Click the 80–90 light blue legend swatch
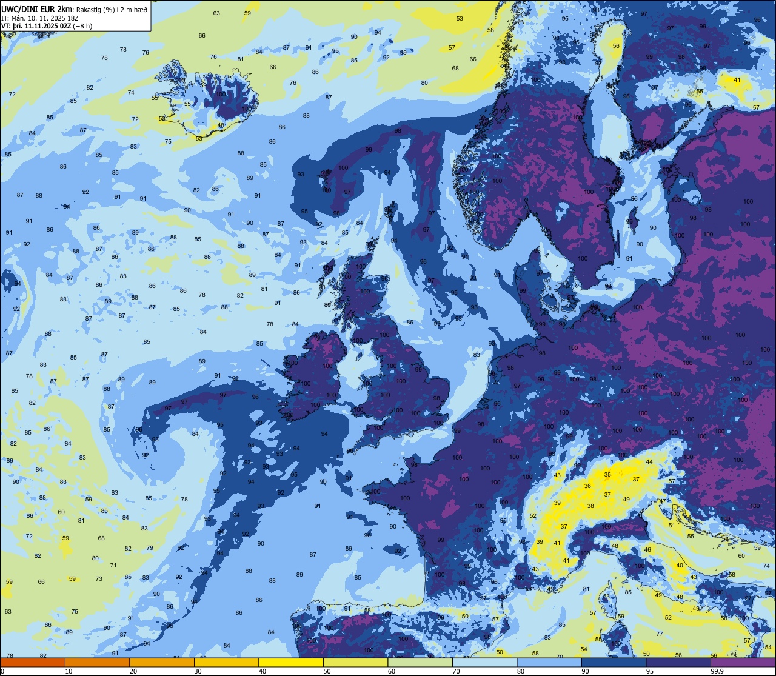 [x=549, y=662]
